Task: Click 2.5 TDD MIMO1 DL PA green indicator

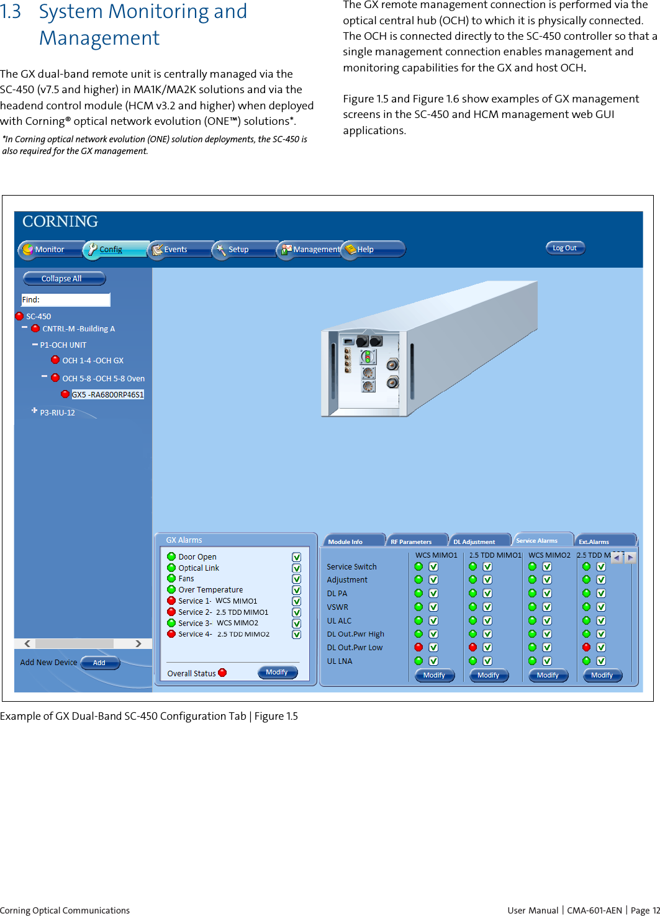Action: (x=472, y=593)
